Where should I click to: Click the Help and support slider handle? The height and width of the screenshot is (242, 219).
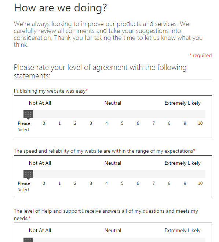[x=28, y=240]
